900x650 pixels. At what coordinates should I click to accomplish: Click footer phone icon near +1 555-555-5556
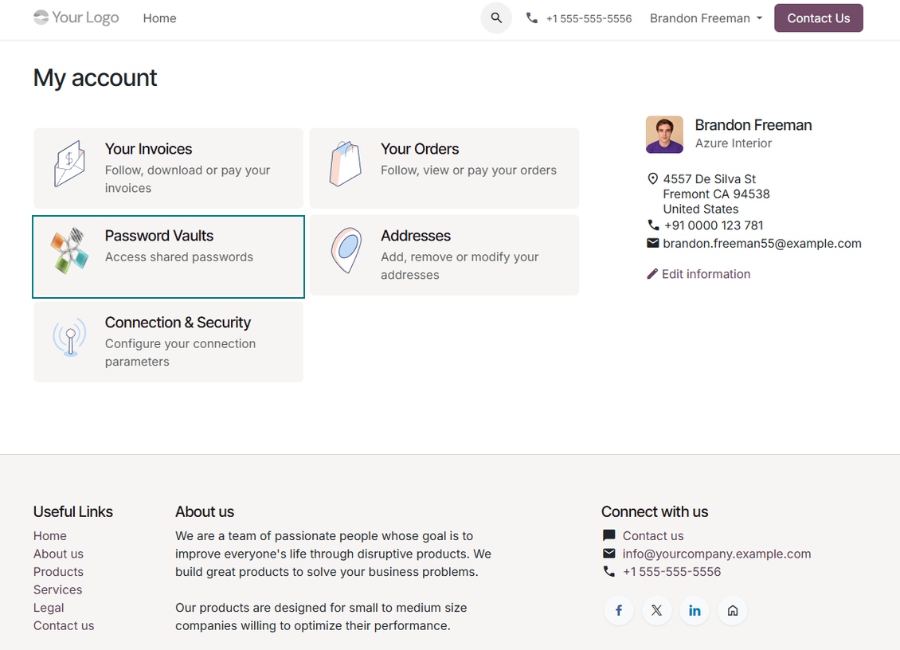(609, 571)
